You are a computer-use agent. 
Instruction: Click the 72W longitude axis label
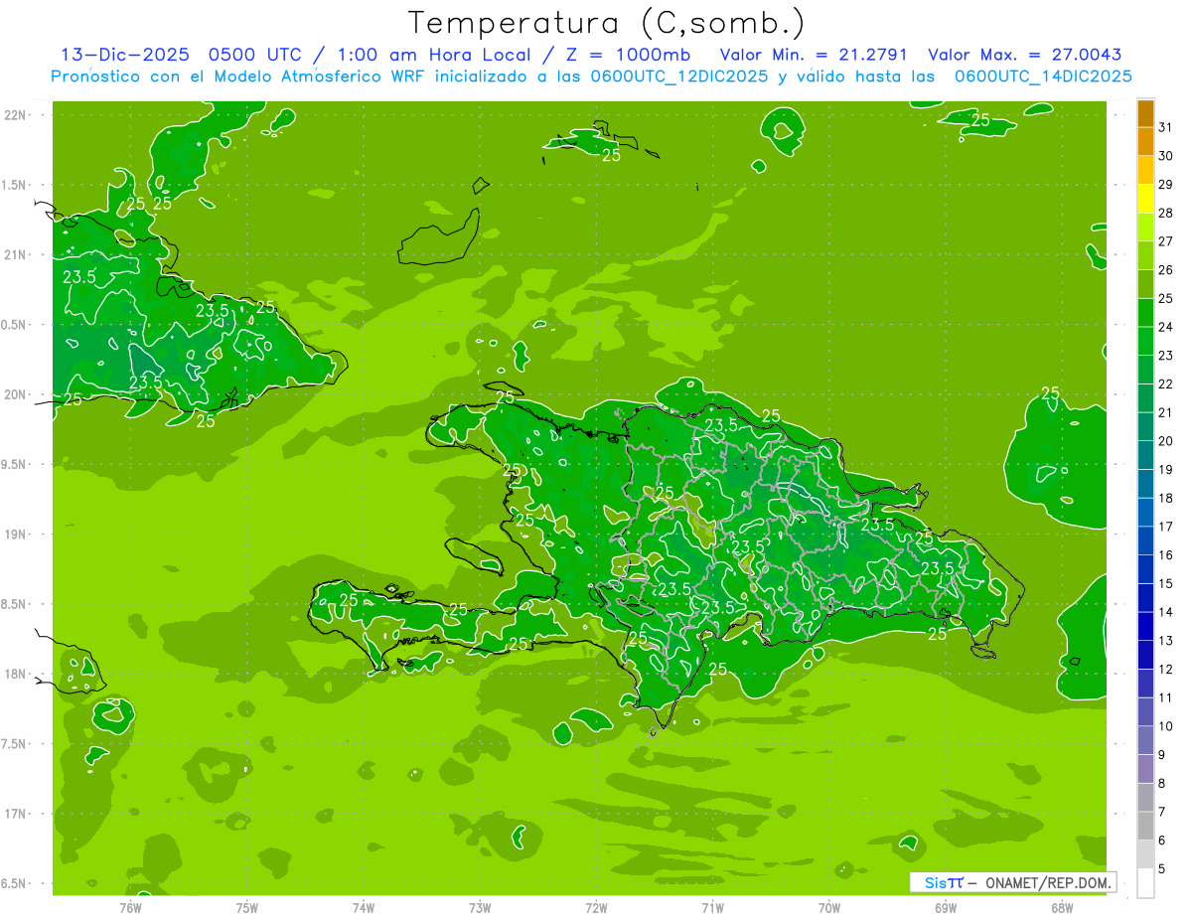click(x=596, y=907)
